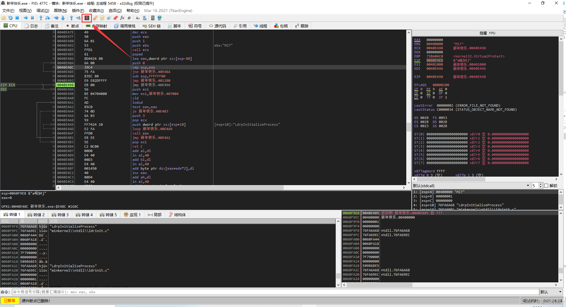The image size is (566, 307).
Task: Step into with the down-arrow icon
Action: pyautogui.click(x=41, y=18)
